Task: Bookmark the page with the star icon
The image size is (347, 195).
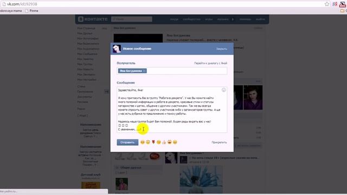Action: point(327,4)
